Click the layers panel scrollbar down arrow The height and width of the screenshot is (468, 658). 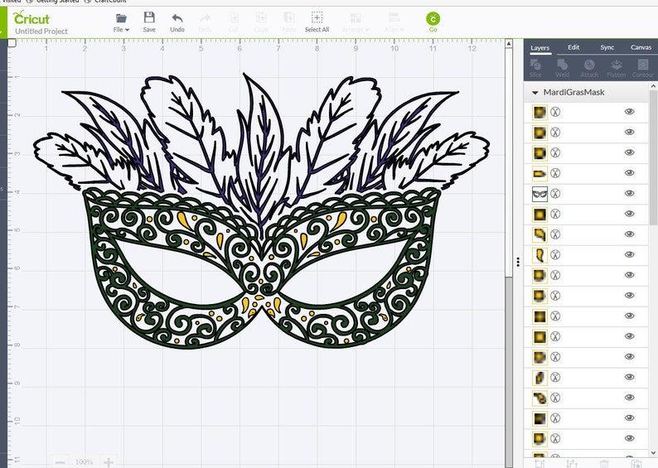[653, 453]
